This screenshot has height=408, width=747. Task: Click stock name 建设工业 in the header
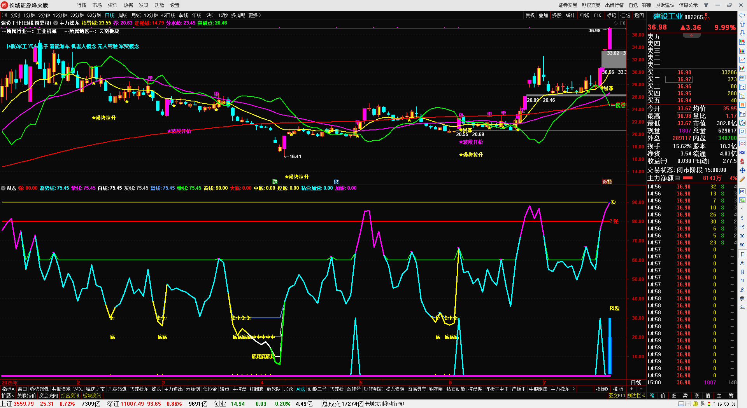(668, 16)
